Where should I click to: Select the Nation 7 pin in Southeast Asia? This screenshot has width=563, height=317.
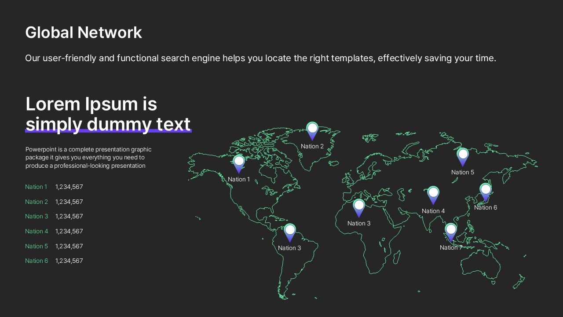(451, 231)
